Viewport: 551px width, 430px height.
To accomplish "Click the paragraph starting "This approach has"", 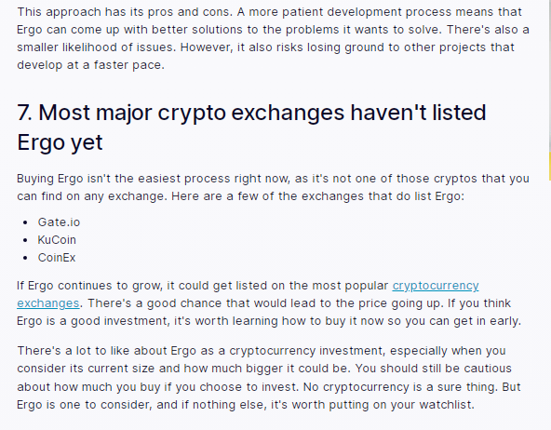I will click(273, 38).
